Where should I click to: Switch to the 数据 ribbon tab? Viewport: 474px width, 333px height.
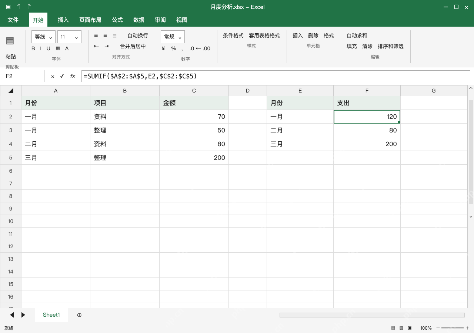[x=139, y=20]
